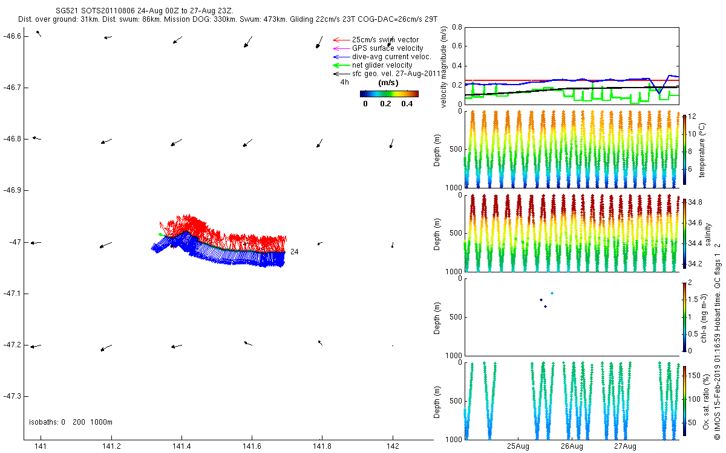This screenshot has height=453, width=726.
Task: Select the 'GPS surface velocity' legend label
Action: pos(388,48)
